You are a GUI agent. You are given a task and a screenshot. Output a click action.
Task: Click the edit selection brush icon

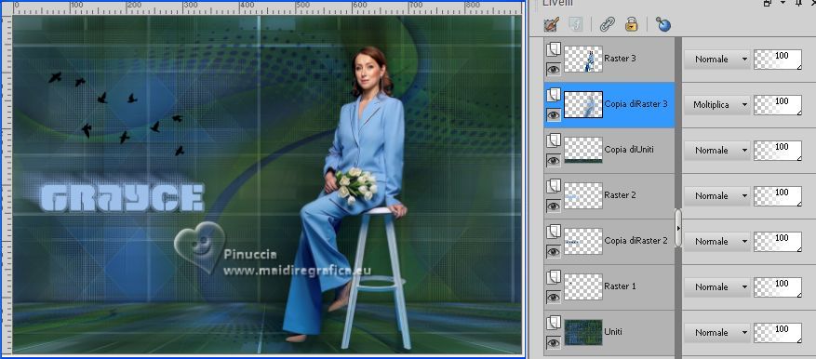click(x=551, y=24)
